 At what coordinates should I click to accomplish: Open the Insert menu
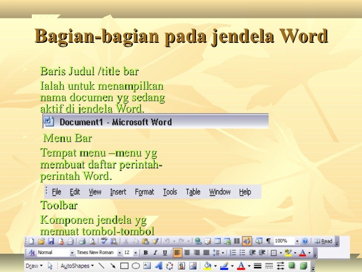(x=118, y=192)
